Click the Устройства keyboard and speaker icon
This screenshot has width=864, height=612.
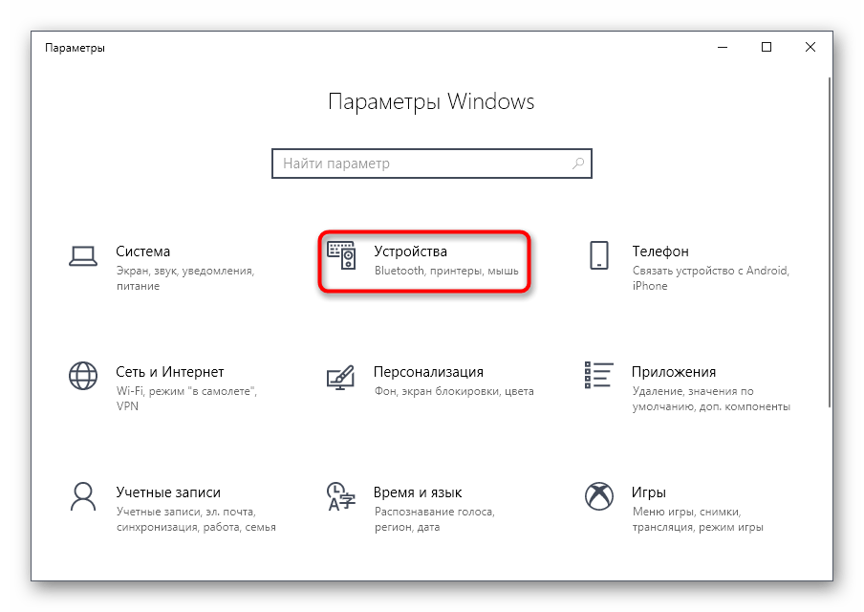(x=341, y=255)
